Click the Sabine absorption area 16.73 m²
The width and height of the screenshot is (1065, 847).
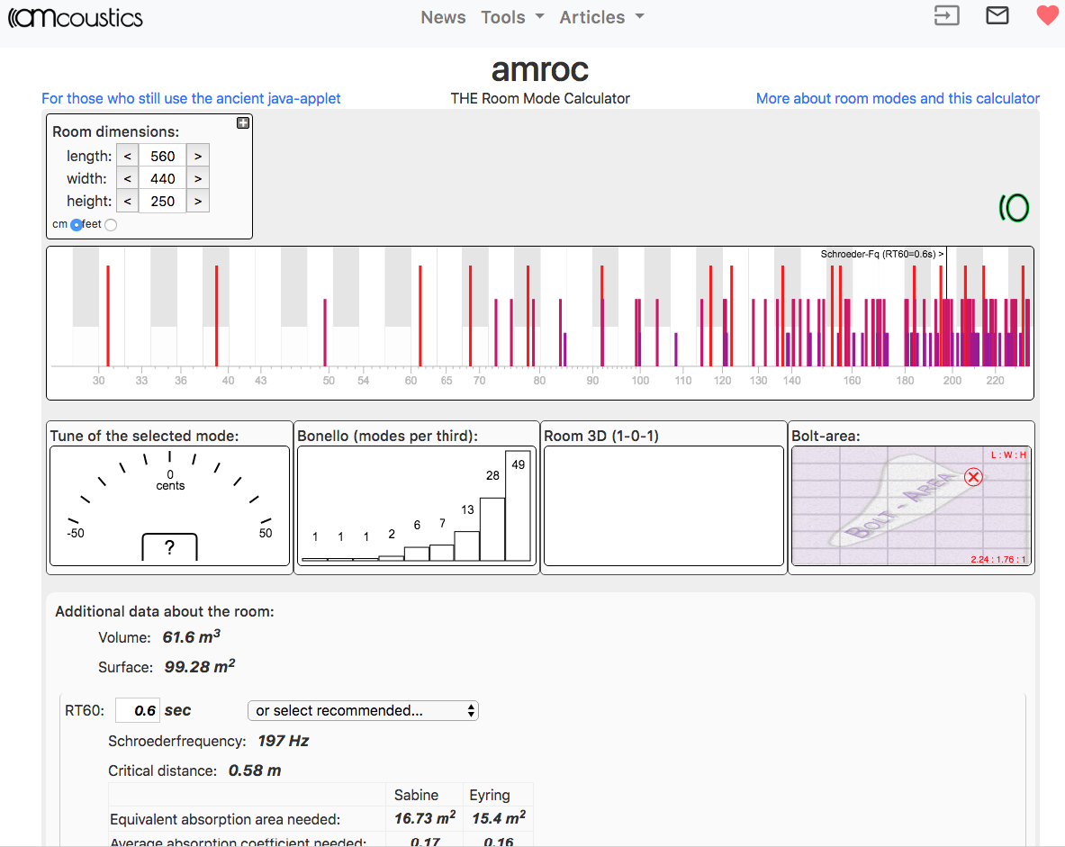[425, 818]
